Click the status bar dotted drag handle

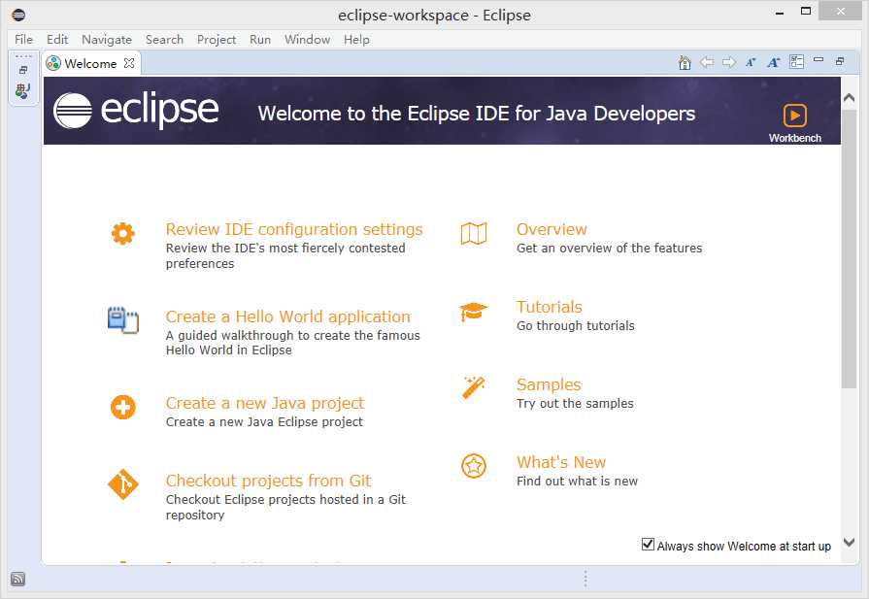(585, 579)
